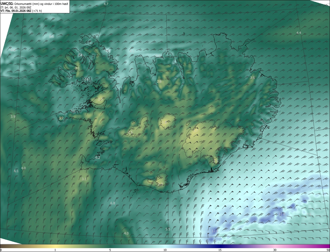330x252 pixels.
Task: Click the '5' tick label on the color scale
Action: [110, 250]
